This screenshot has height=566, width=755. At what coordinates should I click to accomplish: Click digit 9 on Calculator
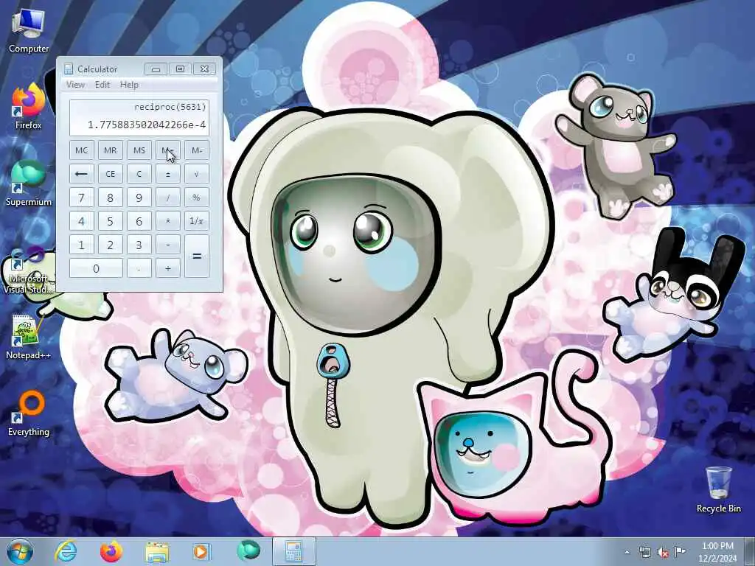point(139,198)
